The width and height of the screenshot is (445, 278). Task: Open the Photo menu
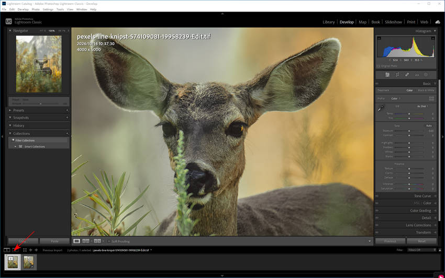tap(36, 9)
